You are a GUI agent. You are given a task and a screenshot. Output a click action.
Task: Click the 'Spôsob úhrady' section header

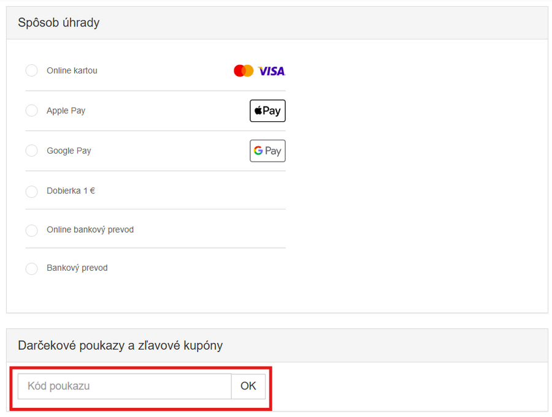[59, 23]
